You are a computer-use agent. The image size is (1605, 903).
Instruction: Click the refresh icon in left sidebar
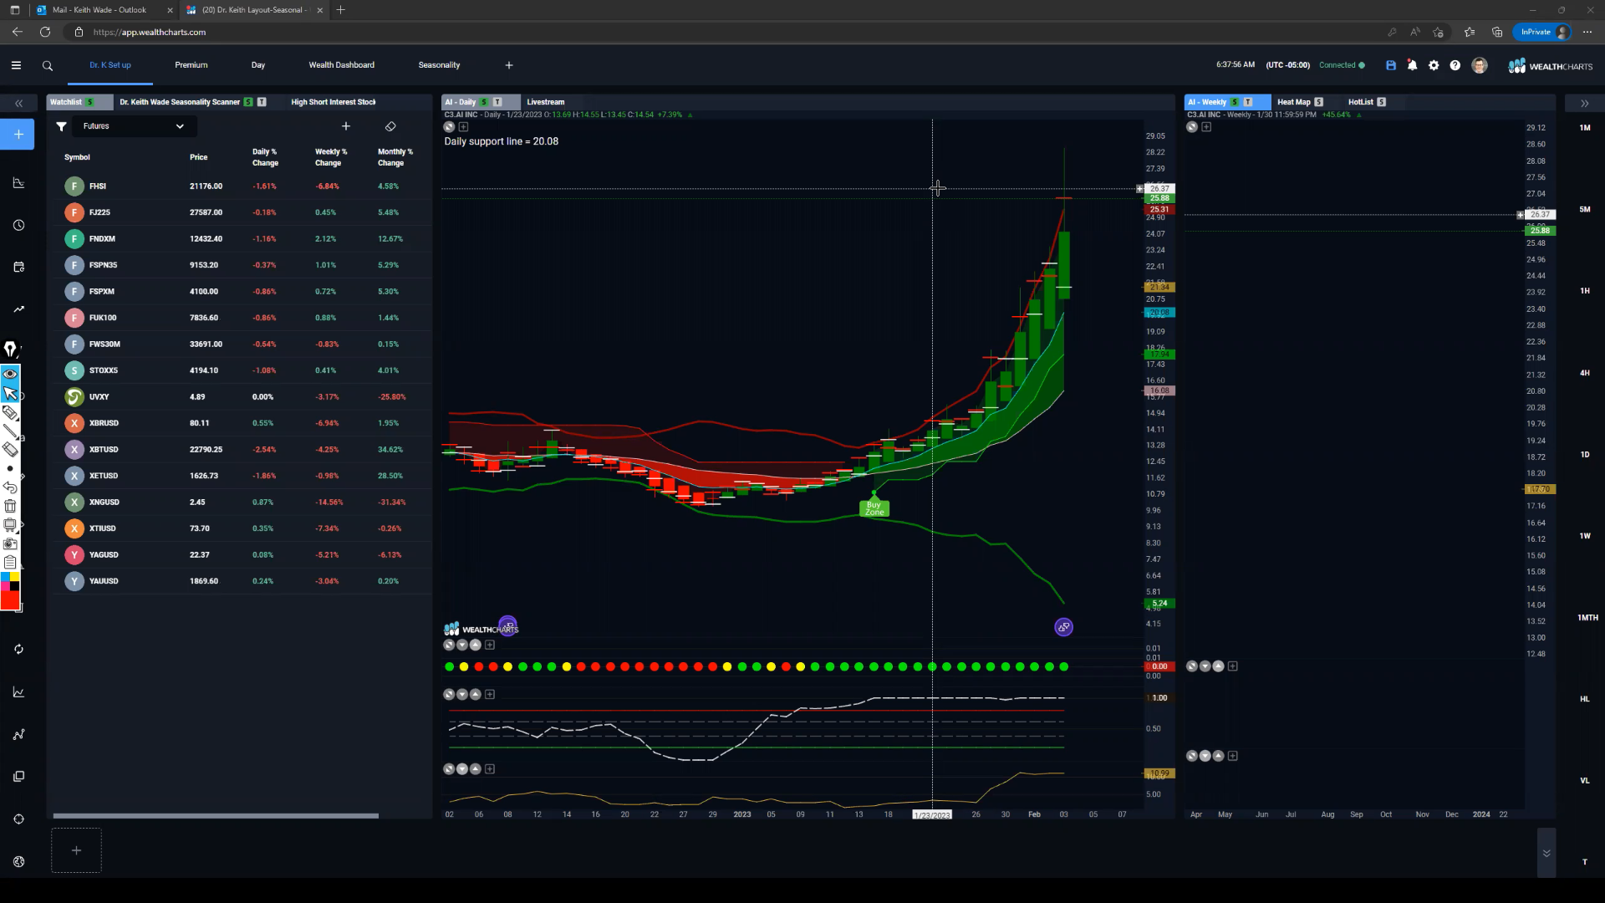(x=18, y=649)
